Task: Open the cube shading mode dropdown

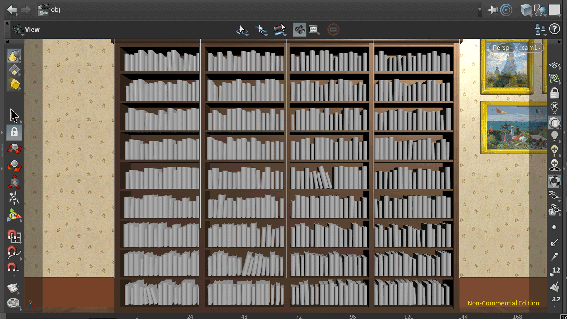Action: (526, 10)
